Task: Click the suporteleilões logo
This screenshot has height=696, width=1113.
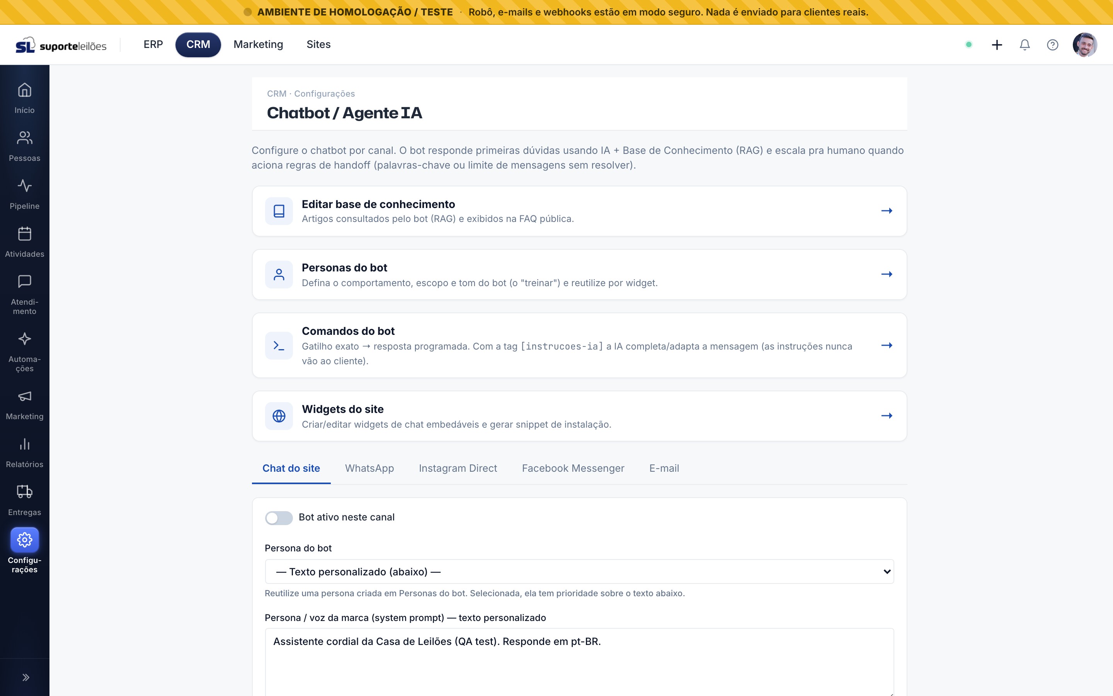Action: point(61,44)
